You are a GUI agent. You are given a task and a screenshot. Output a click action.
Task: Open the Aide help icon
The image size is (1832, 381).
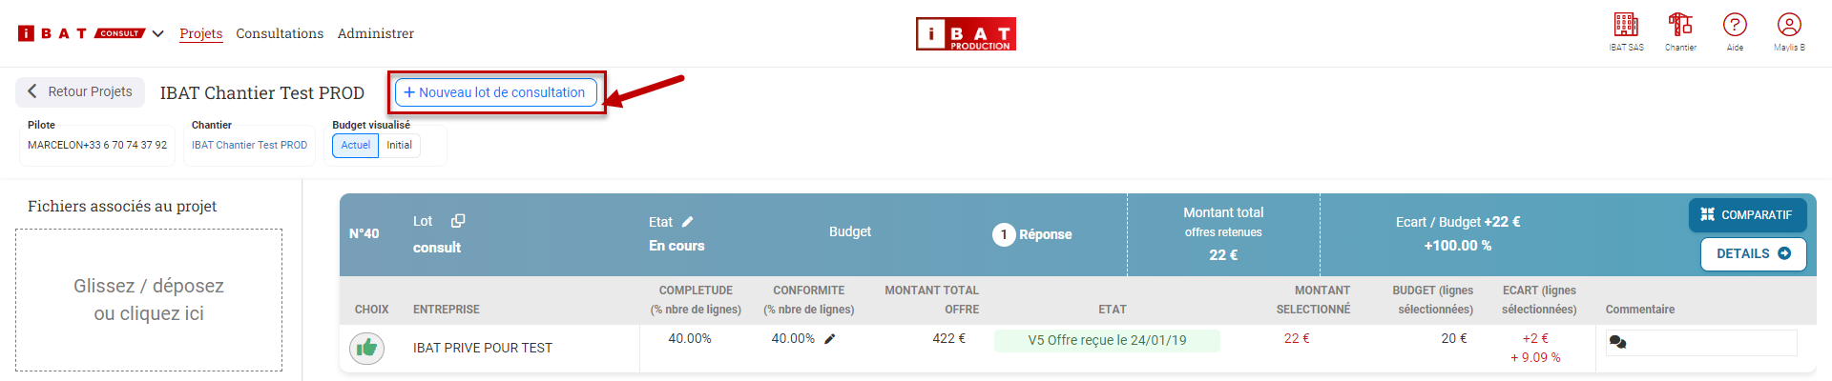(1735, 26)
